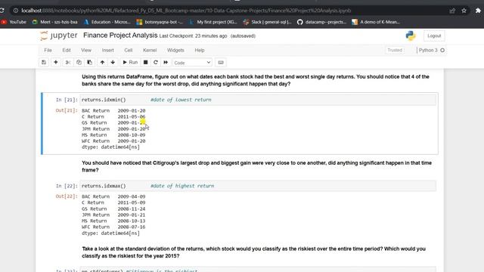
Task: Click the 'MS Return 2008-10-09' output row
Action: click(113, 135)
